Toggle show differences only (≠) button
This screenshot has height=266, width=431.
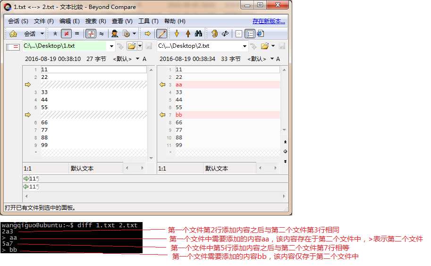66,34
